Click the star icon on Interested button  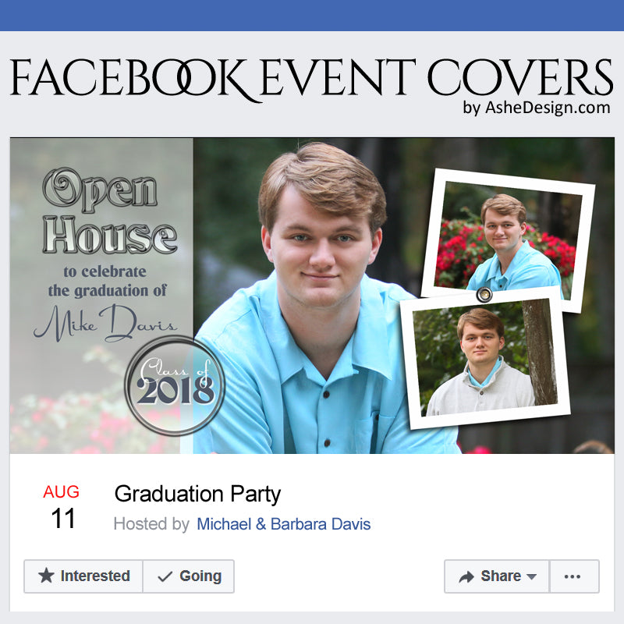[46, 576]
